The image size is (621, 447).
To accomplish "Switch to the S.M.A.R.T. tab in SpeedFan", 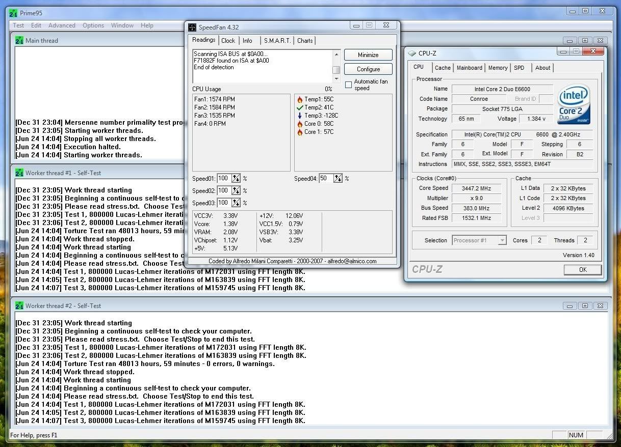I will [277, 41].
